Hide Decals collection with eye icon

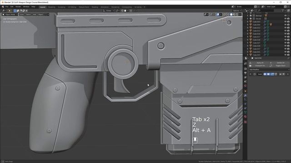[286, 19]
